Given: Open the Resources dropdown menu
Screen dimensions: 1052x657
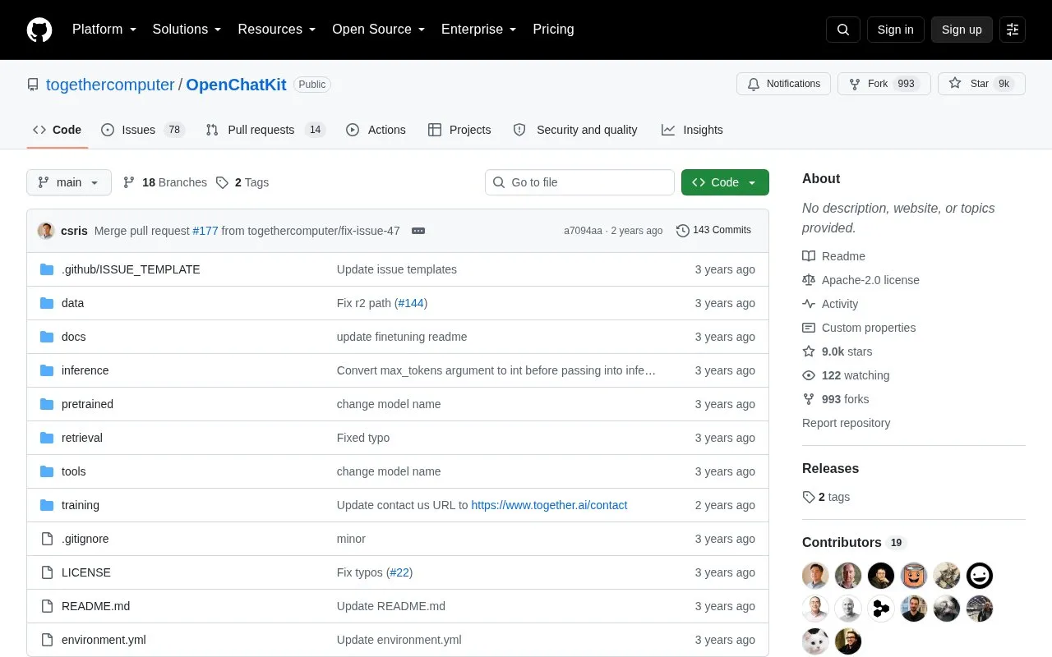Looking at the screenshot, I should [x=277, y=30].
